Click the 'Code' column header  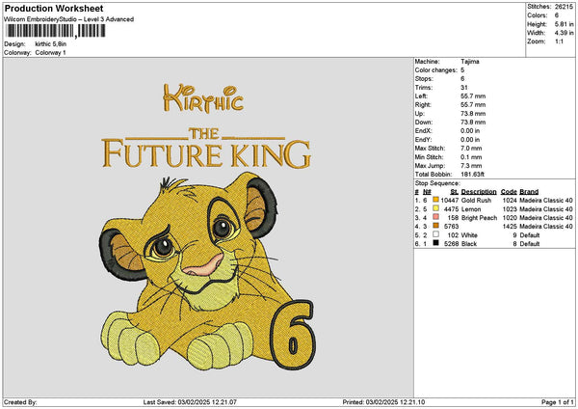pos(509,192)
